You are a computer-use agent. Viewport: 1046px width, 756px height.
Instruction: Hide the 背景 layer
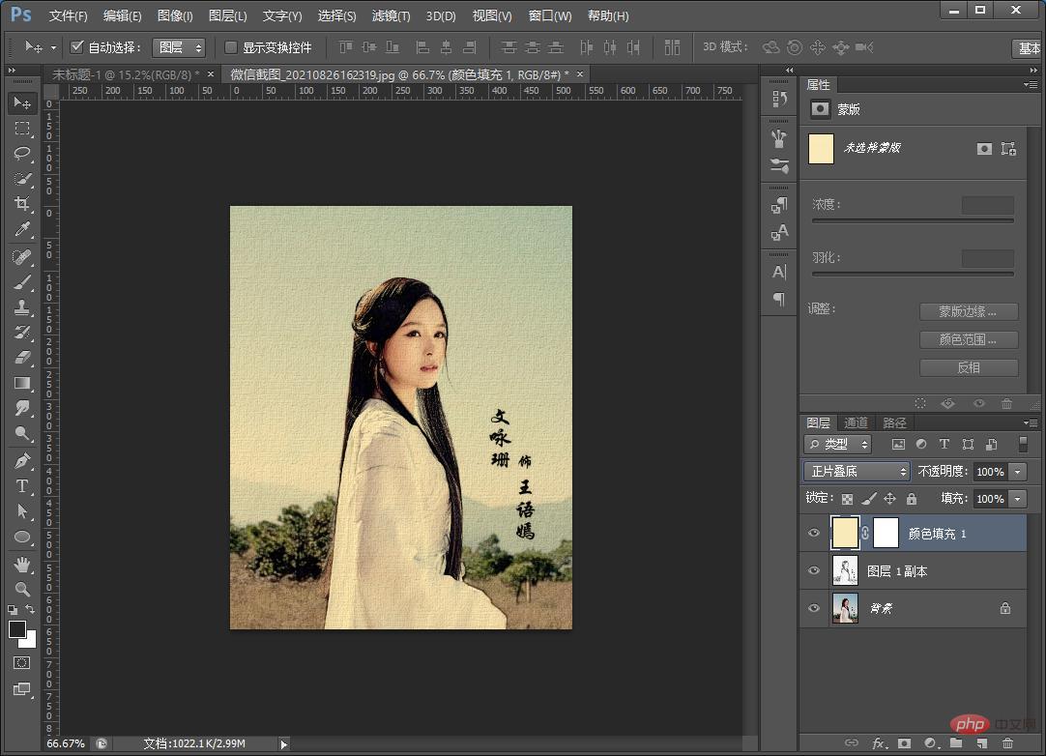tap(814, 608)
